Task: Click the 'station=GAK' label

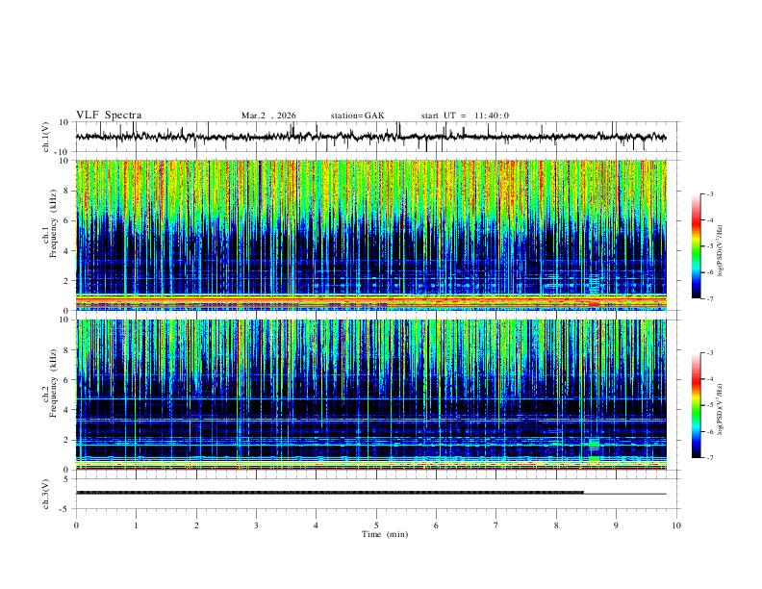Action: point(357,115)
